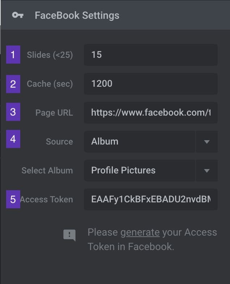Click the Access Token label text
The width and height of the screenshot is (230, 284).
[47, 199]
